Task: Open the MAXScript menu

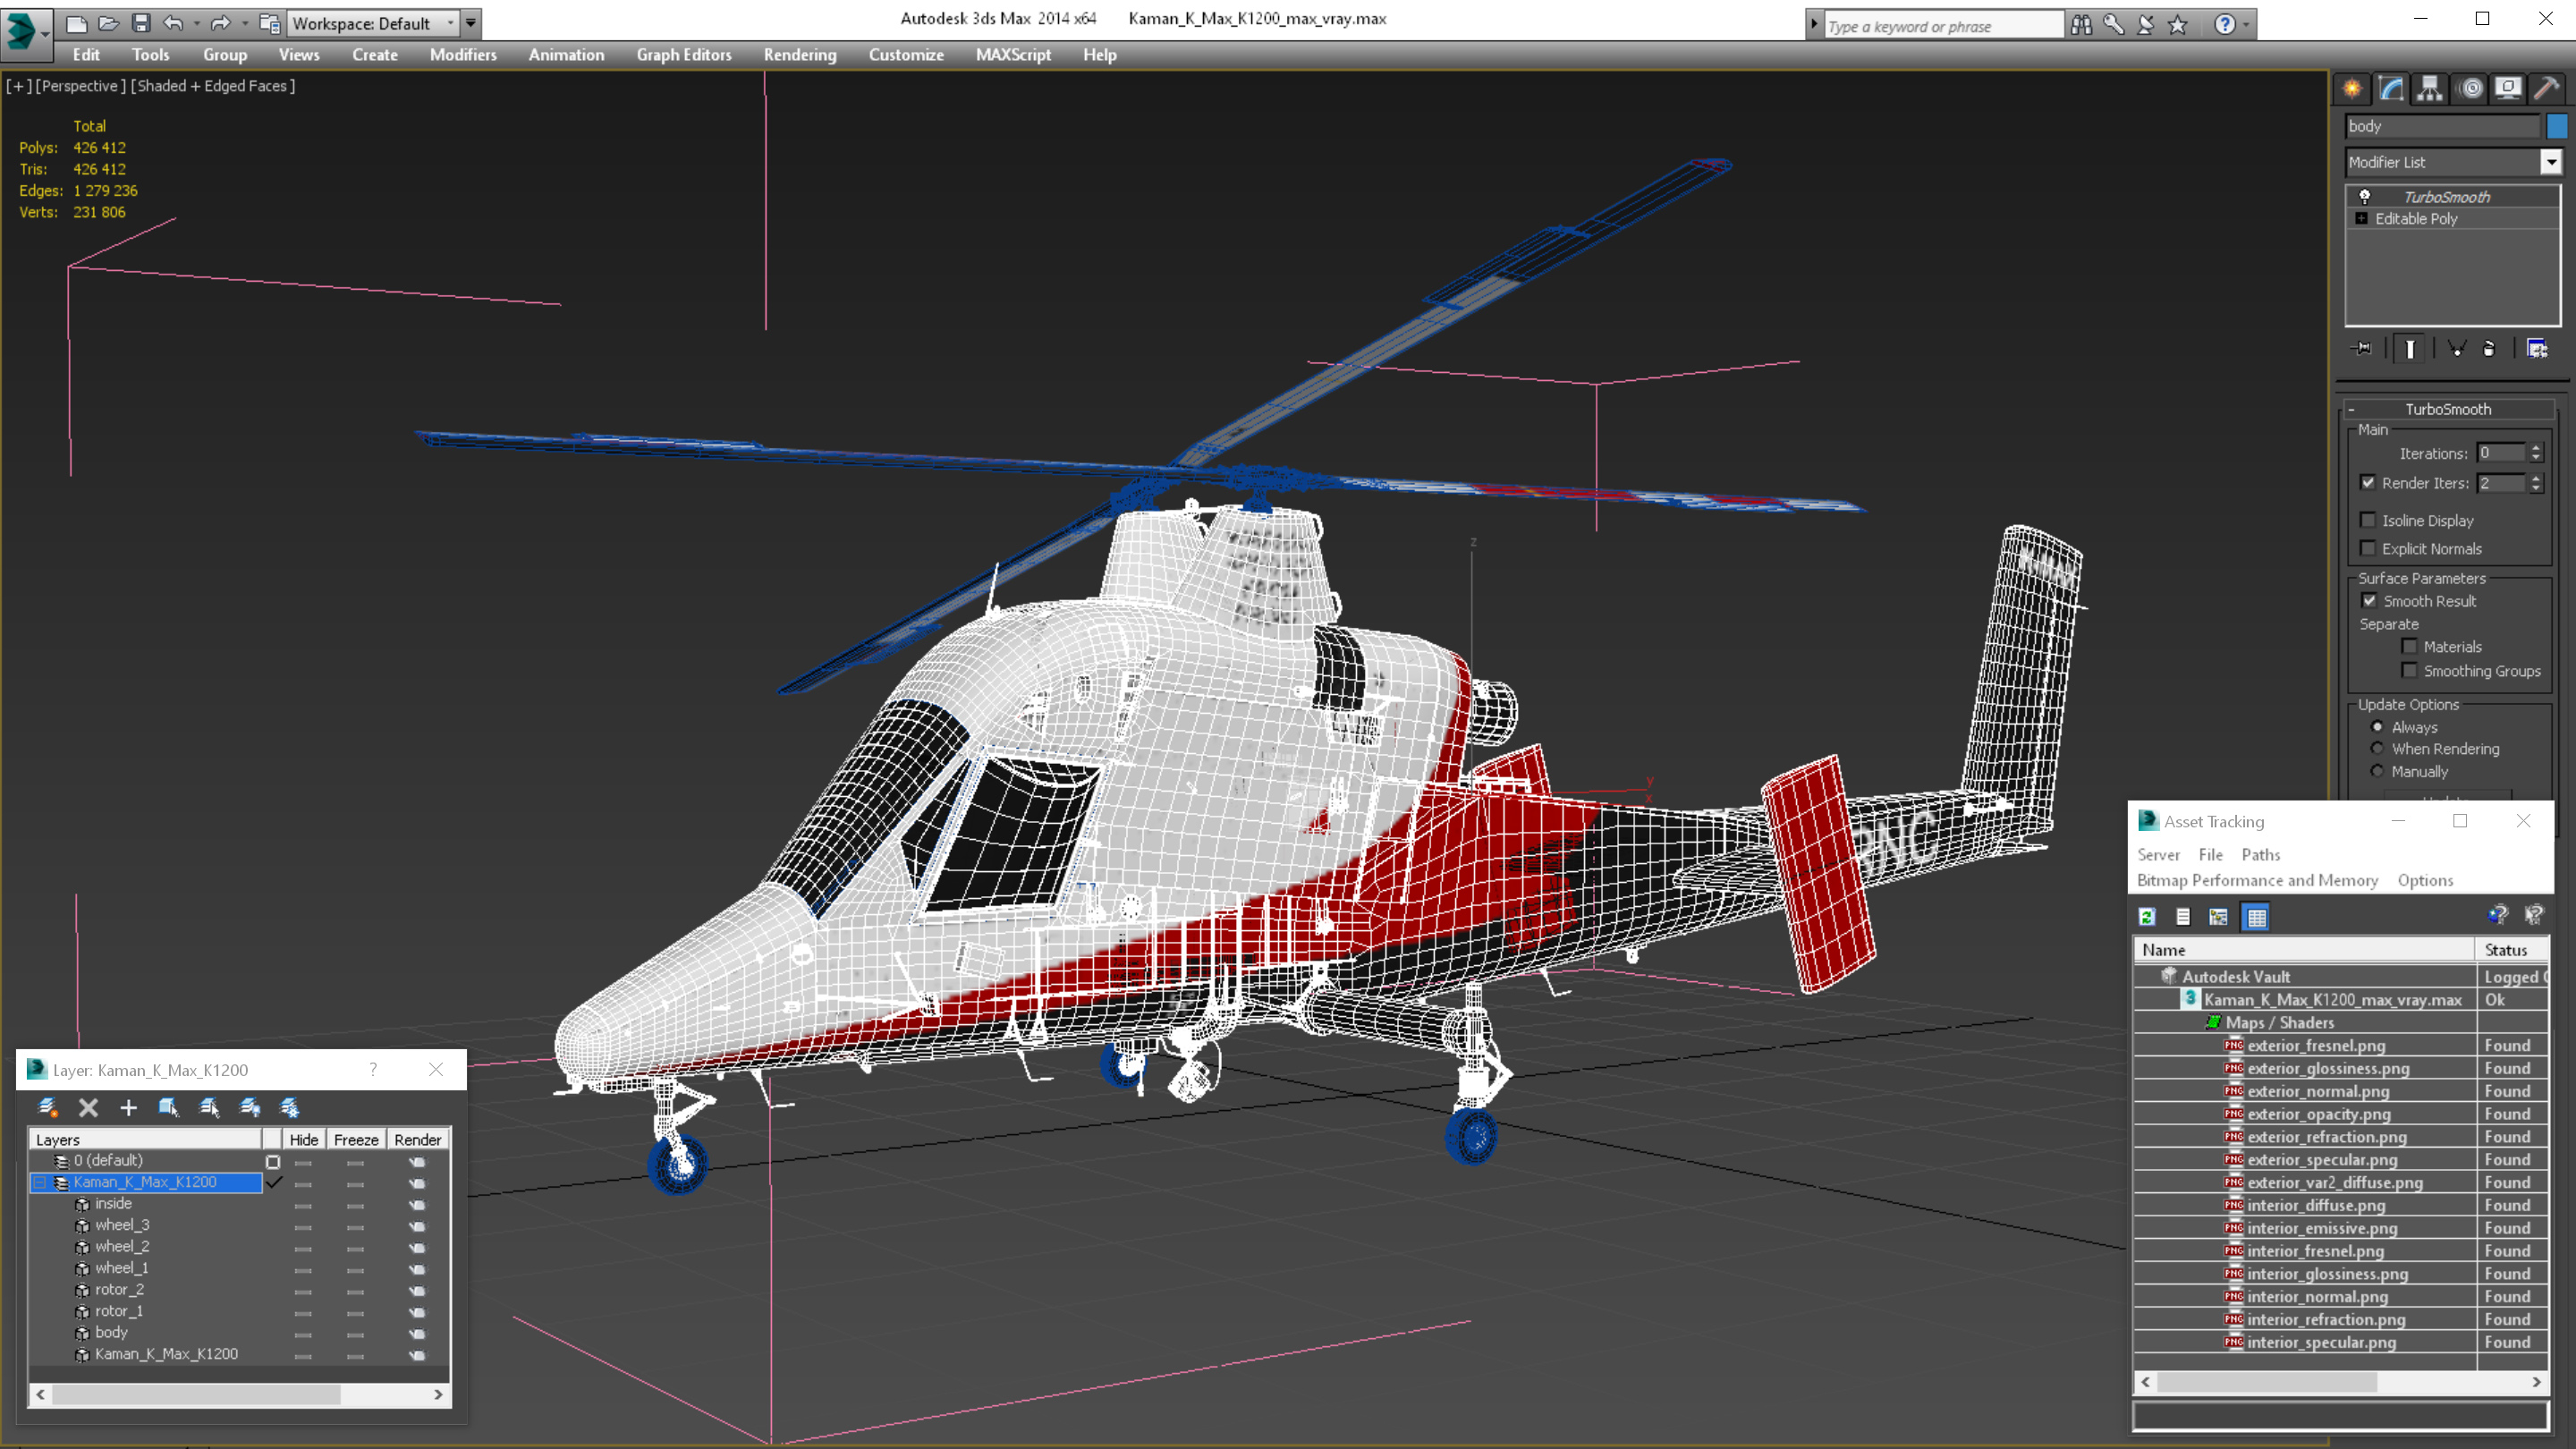Action: [1013, 55]
